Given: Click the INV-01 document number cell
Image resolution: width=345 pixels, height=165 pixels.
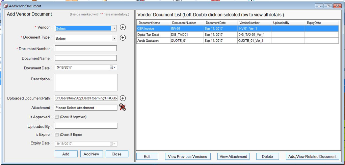Looking at the screenshot, I should (x=187, y=29).
